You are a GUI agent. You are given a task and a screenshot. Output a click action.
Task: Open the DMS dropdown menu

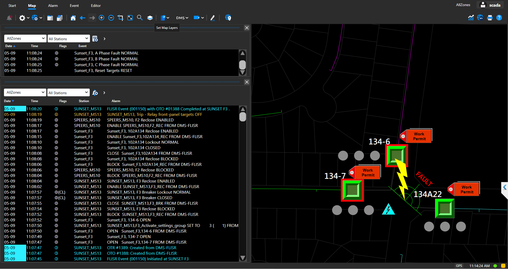[x=182, y=18]
